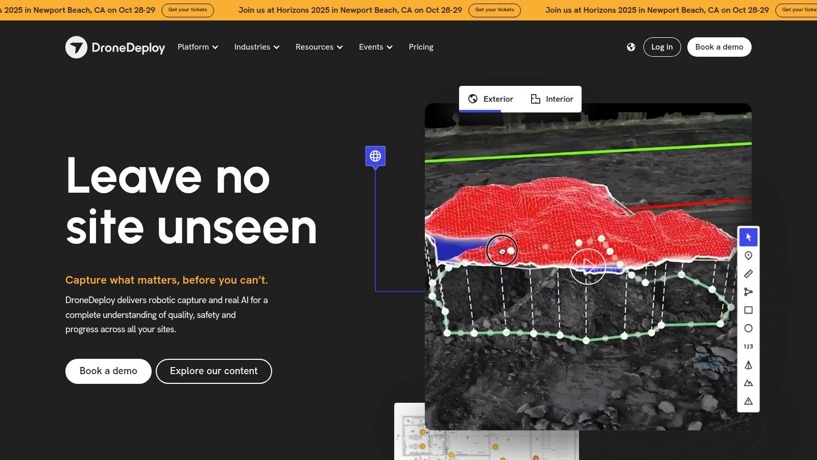Click the DroneDeploy logo

tap(115, 47)
